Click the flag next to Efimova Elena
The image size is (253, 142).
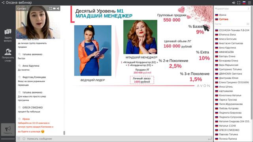click(217, 35)
